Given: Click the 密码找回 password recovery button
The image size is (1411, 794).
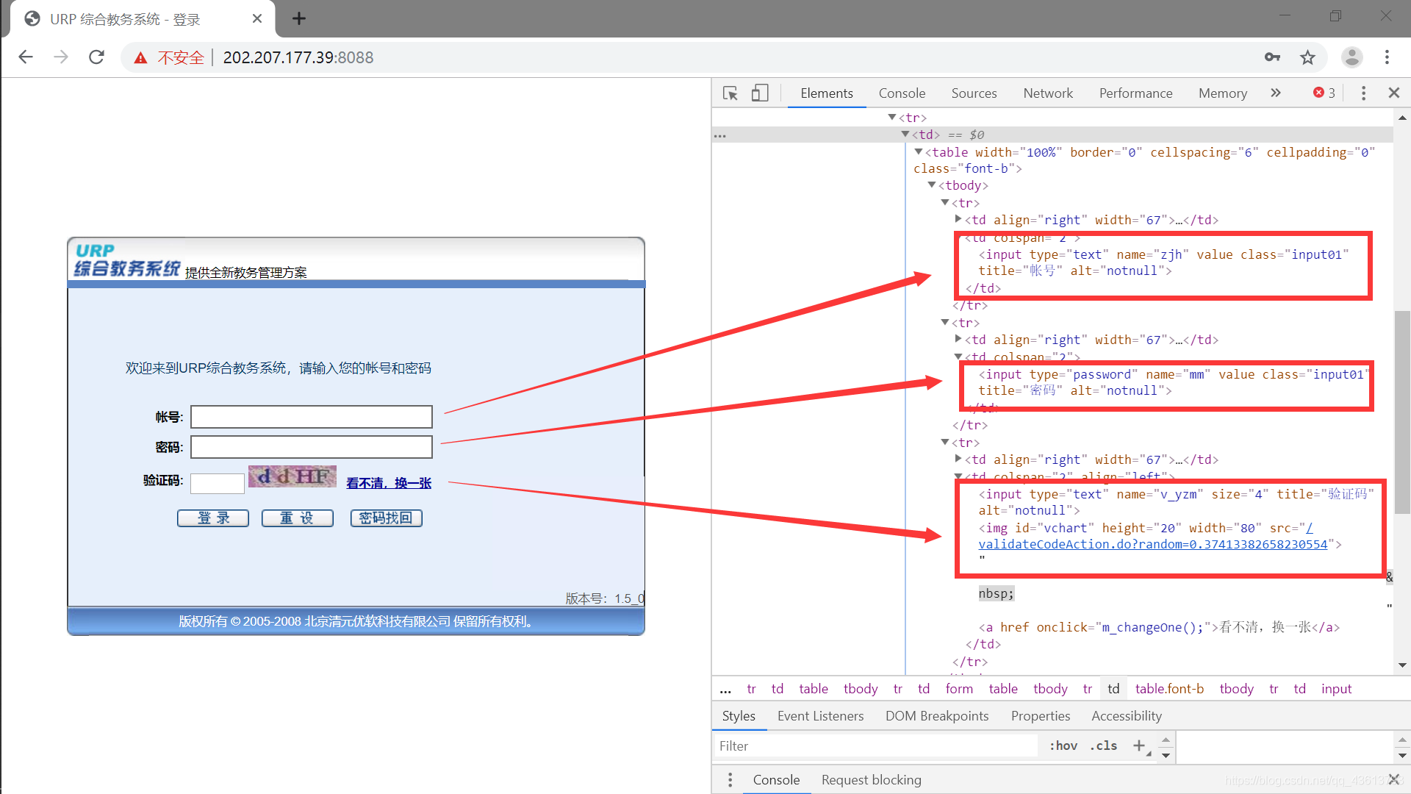Looking at the screenshot, I should pos(387,518).
